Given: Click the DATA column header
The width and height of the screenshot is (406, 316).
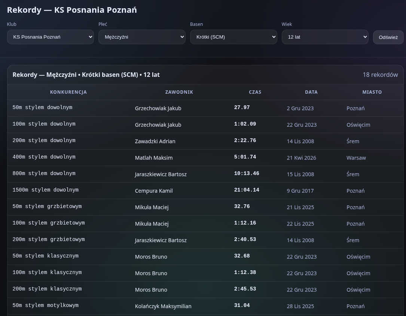Looking at the screenshot, I should [311, 92].
